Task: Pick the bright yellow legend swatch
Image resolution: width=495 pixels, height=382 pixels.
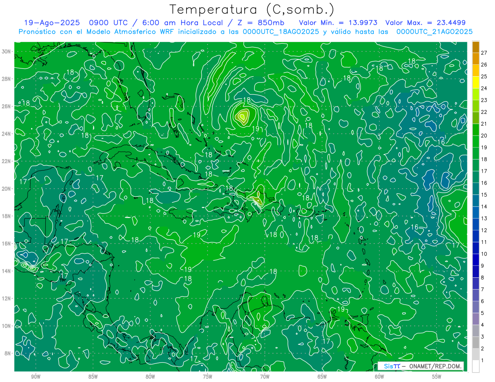Action: pos(476,82)
